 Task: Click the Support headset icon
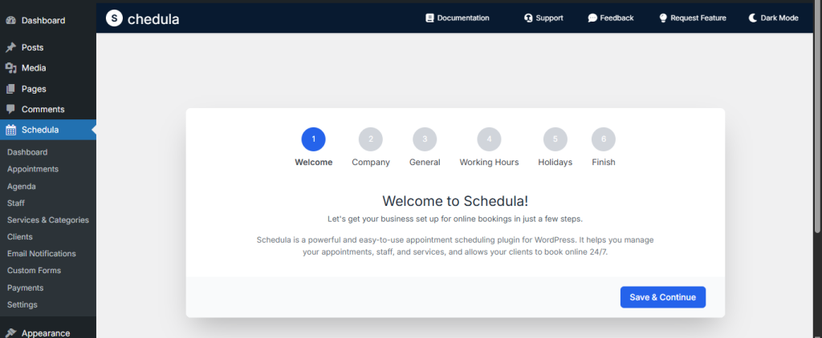(528, 18)
